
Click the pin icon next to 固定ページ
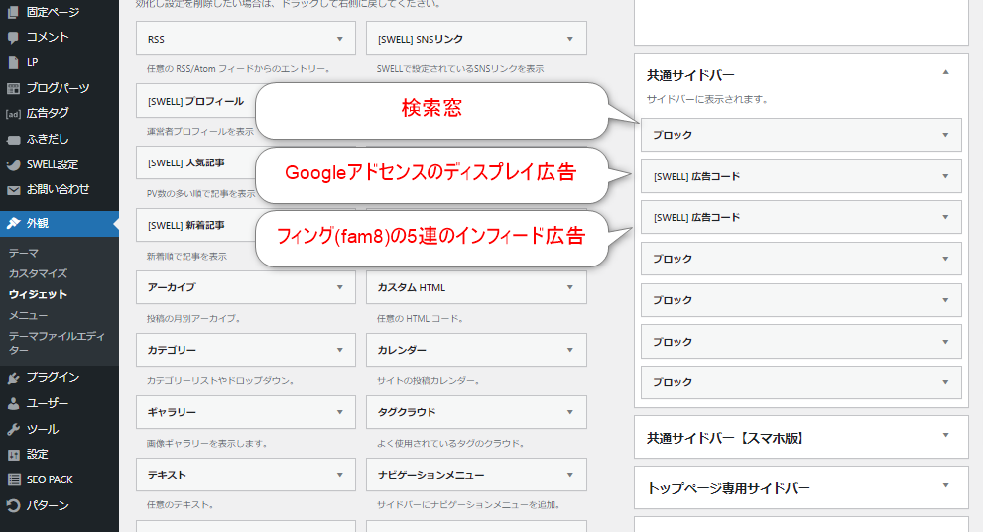(x=13, y=11)
